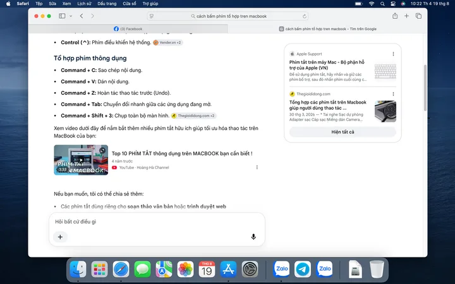The width and height of the screenshot is (455, 284).
Task: Open a new tab with plus icon
Action: [x=406, y=16]
